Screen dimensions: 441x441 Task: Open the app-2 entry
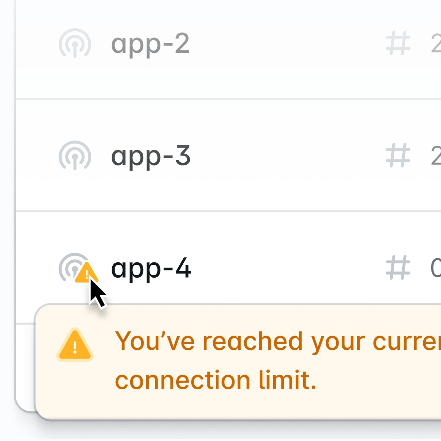[x=150, y=43]
